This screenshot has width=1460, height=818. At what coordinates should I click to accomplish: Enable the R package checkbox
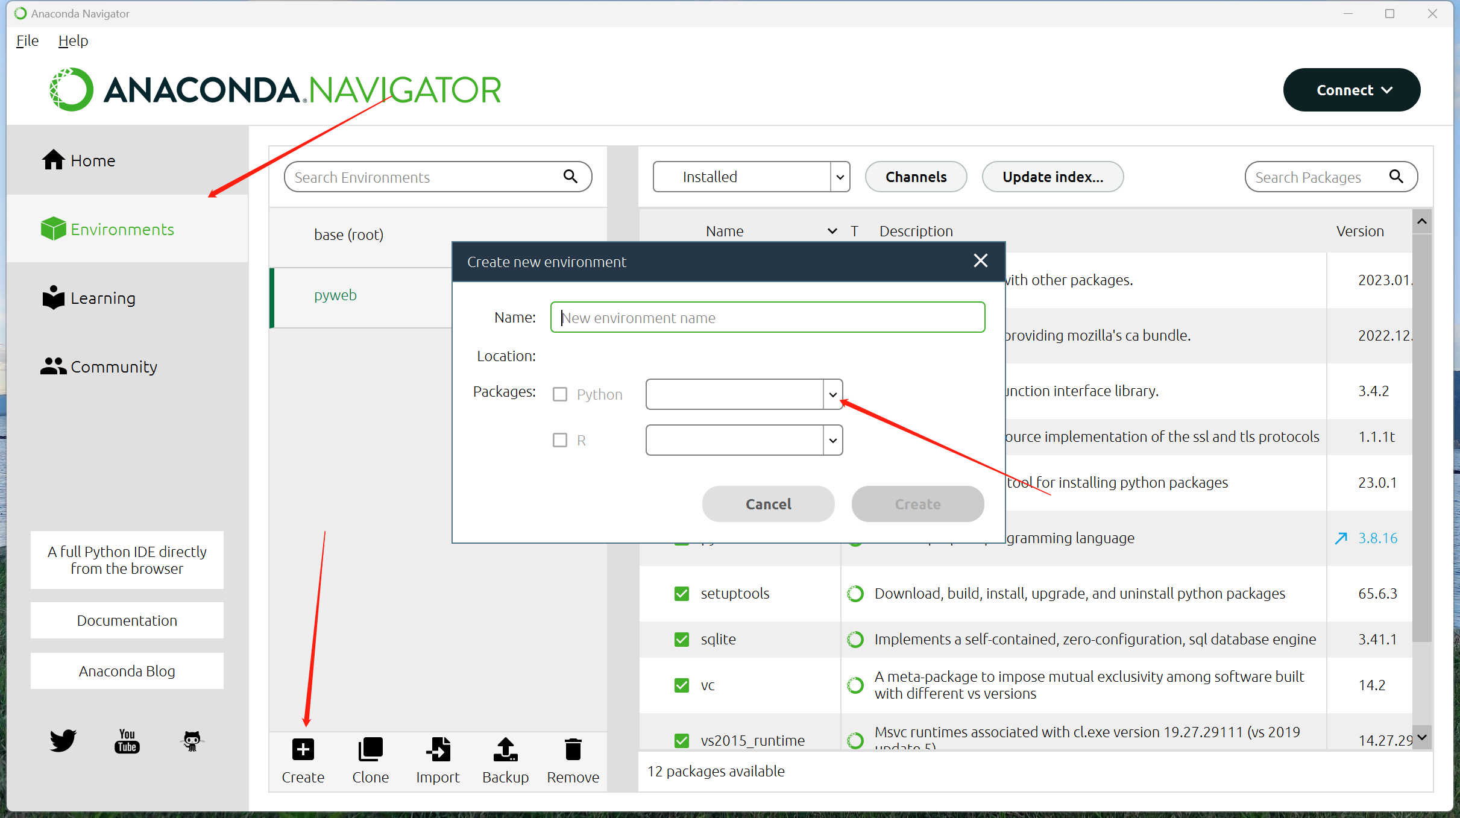point(560,440)
